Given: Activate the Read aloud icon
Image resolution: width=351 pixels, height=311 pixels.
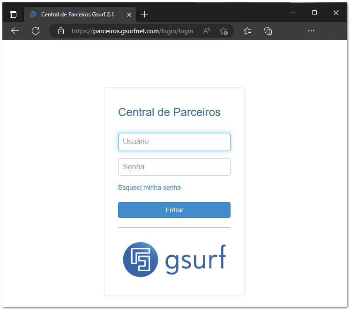Looking at the screenshot, I should coord(207,31).
